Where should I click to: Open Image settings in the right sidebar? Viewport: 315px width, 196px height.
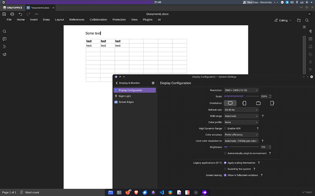click(x=310, y=47)
